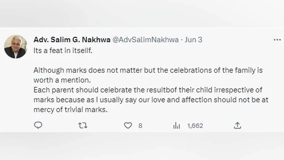
Task: Reply to Salim Nakhwa's tweet
Action: [38, 126]
